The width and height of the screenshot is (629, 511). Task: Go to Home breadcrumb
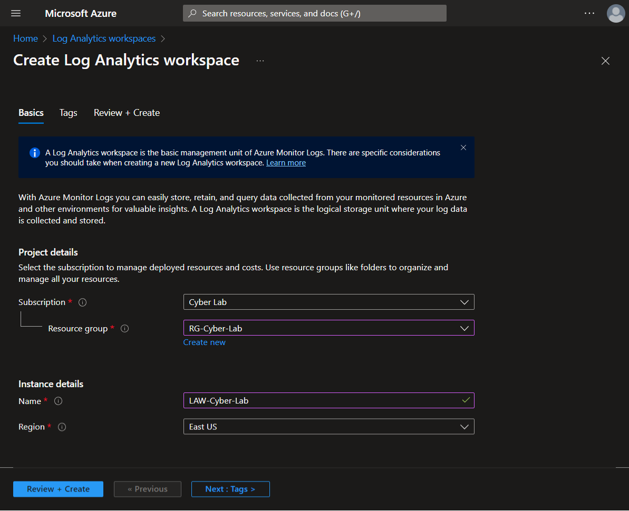tap(26, 38)
